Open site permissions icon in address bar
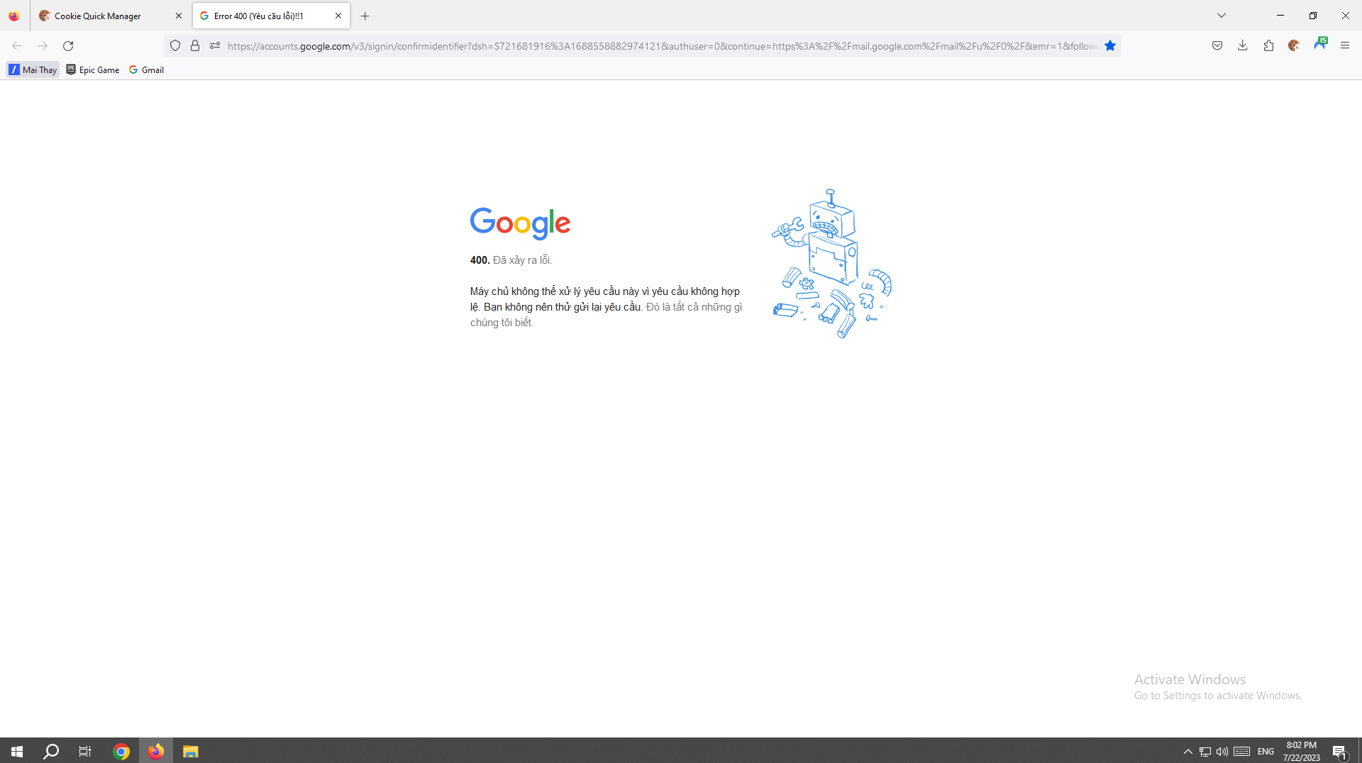Image resolution: width=1362 pixels, height=763 pixels. (x=215, y=46)
